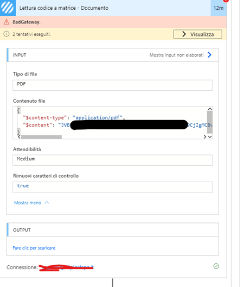Image resolution: width=244 pixels, height=287 pixels.
Task: Click scroll left arrow in Contenuto file
Action: (19, 137)
